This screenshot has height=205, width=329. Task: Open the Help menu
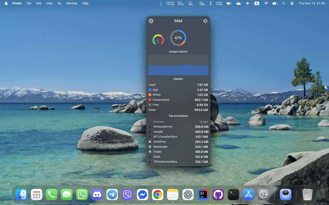click(85, 3)
